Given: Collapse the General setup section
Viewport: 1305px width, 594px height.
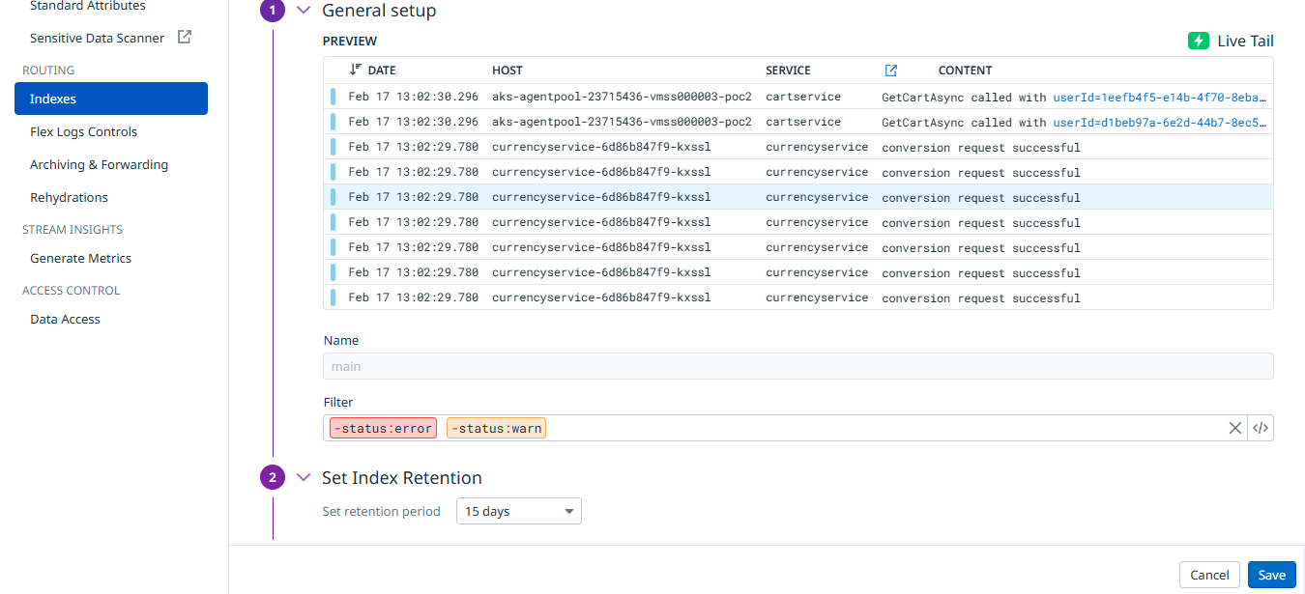Looking at the screenshot, I should [x=304, y=11].
